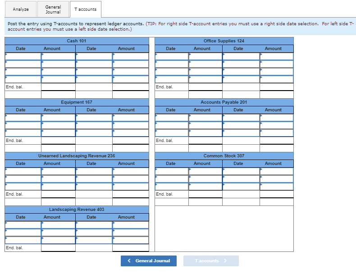Select the T accounts tab

coord(85,9)
